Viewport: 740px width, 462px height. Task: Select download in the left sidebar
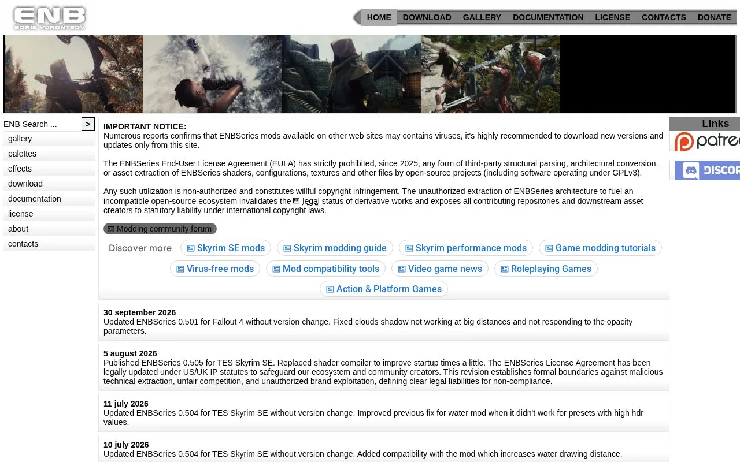[49, 184]
